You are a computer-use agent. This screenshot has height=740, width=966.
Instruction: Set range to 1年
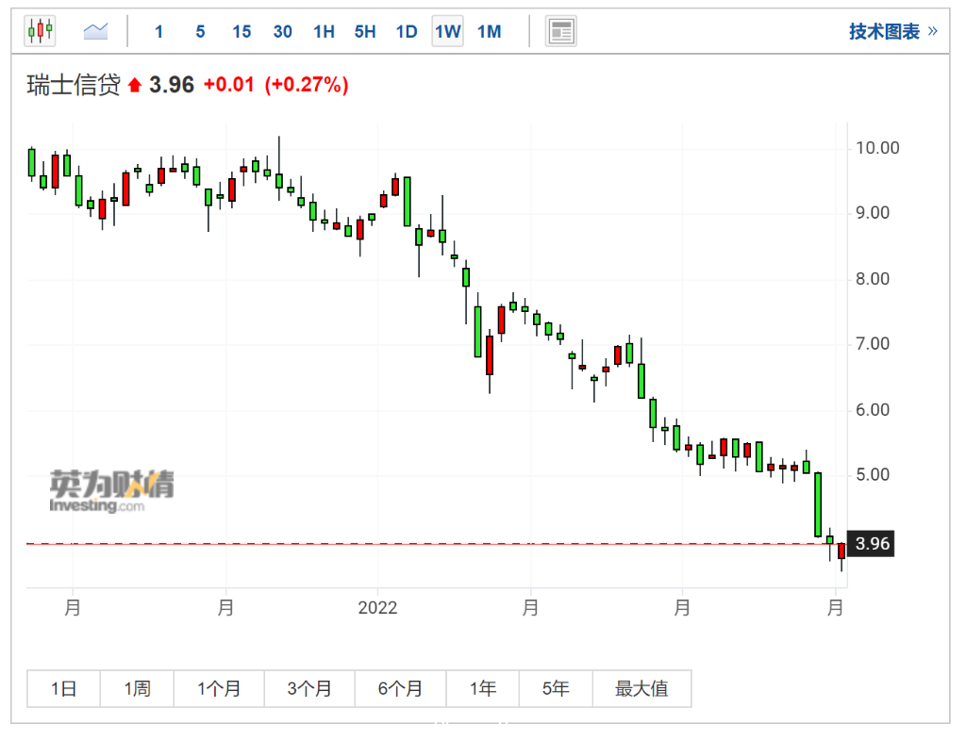482,688
